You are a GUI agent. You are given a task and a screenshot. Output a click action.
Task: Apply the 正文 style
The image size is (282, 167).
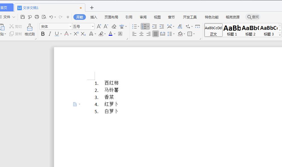coord(213,30)
